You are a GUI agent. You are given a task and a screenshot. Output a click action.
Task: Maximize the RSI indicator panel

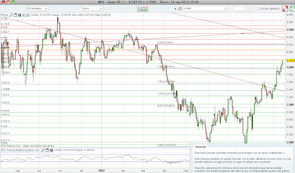[47, 150]
